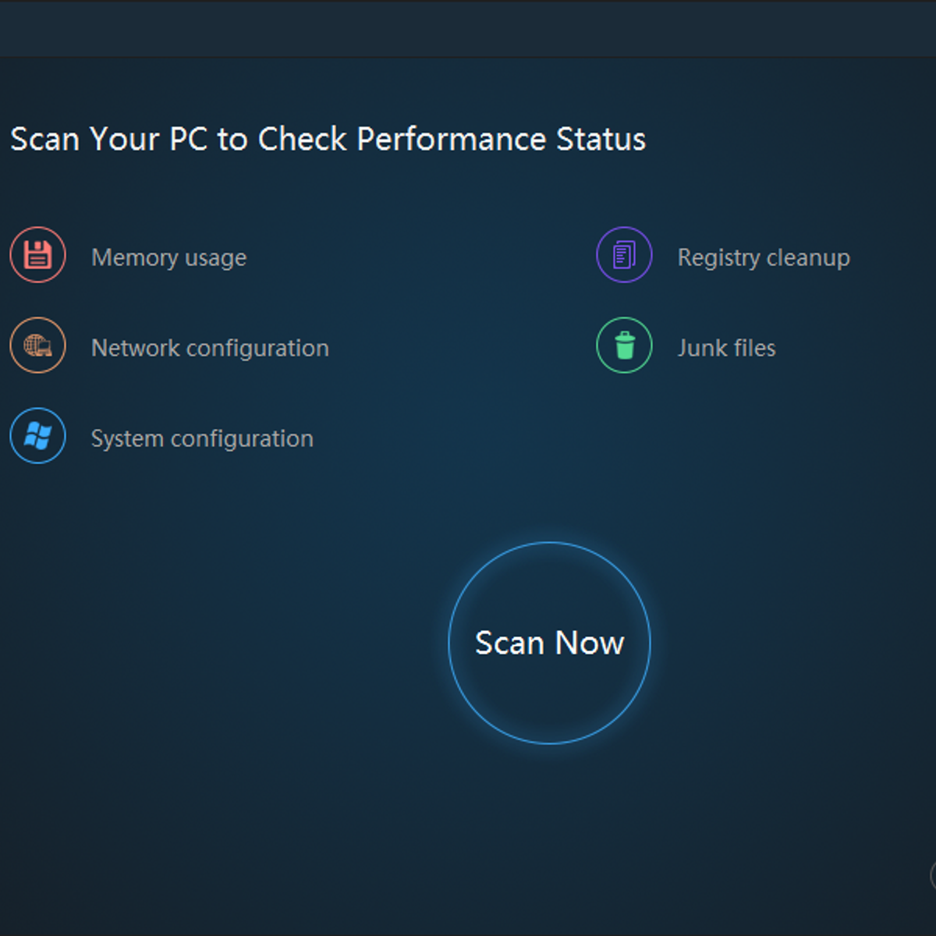Click the word "Now" inside the circular button
This screenshot has height=936, width=936.
tap(590, 643)
